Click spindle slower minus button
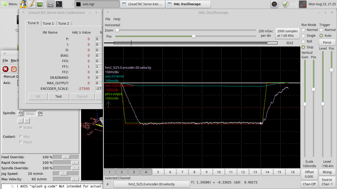This screenshot has height=189, width=337. 20,121
